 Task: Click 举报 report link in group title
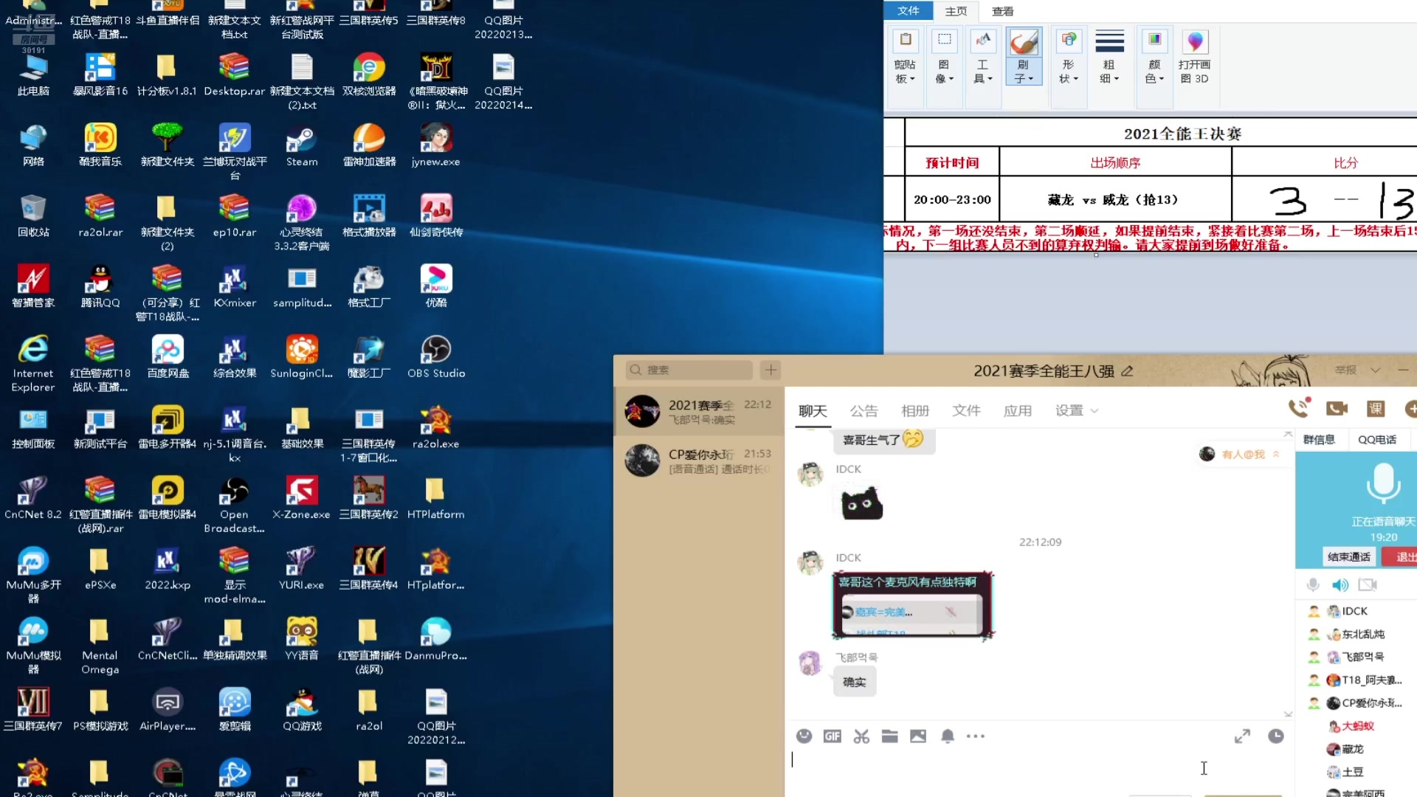coord(1345,370)
